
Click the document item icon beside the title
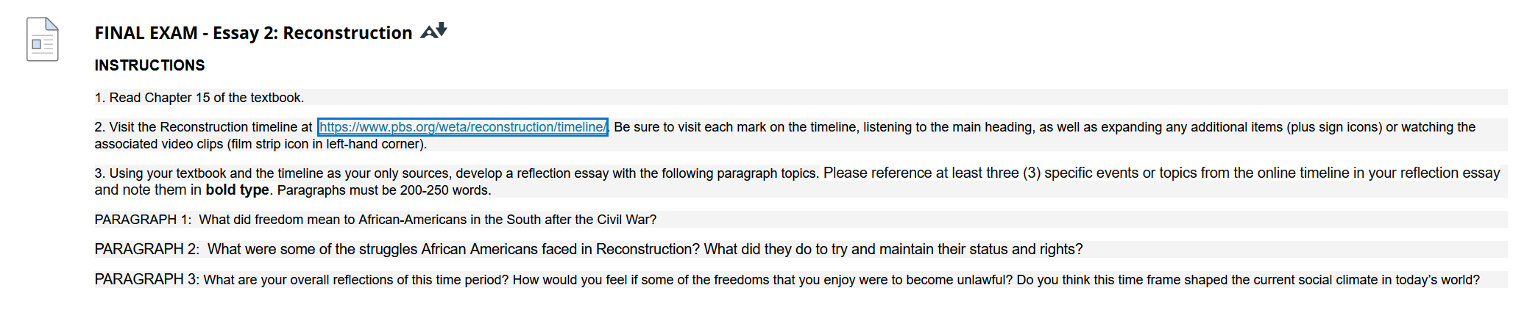point(43,40)
